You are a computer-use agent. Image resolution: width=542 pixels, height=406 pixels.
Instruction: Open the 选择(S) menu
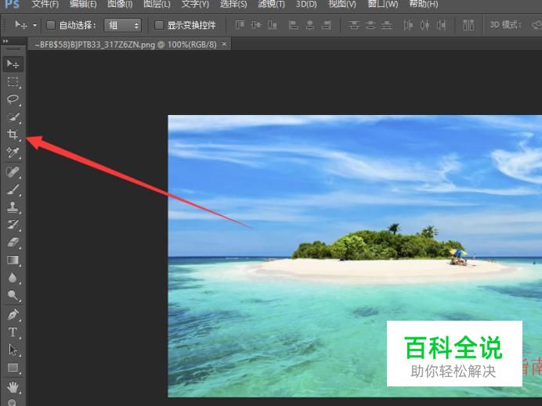233,4
